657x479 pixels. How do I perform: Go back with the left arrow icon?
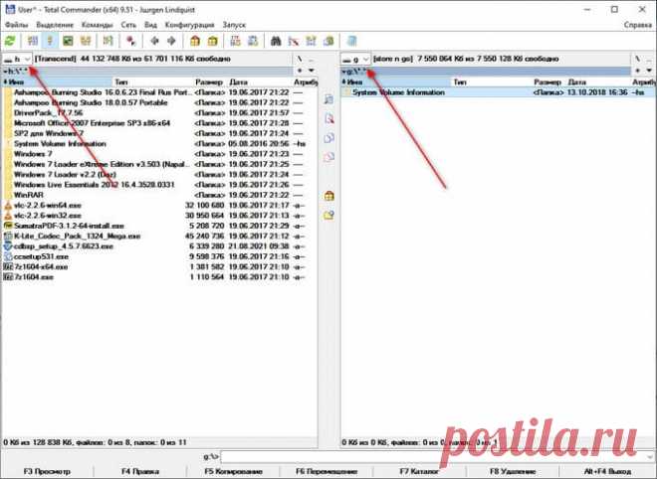point(154,41)
